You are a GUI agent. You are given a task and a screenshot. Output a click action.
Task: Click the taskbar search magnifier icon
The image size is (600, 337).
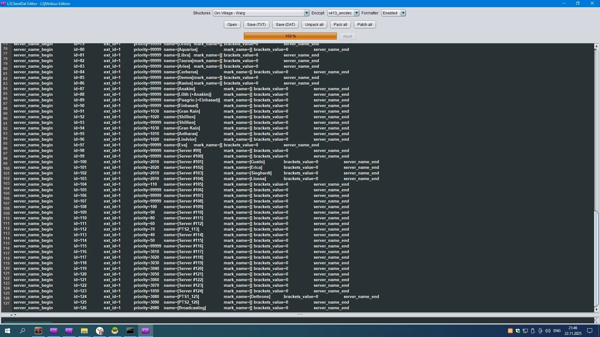pos(22,331)
